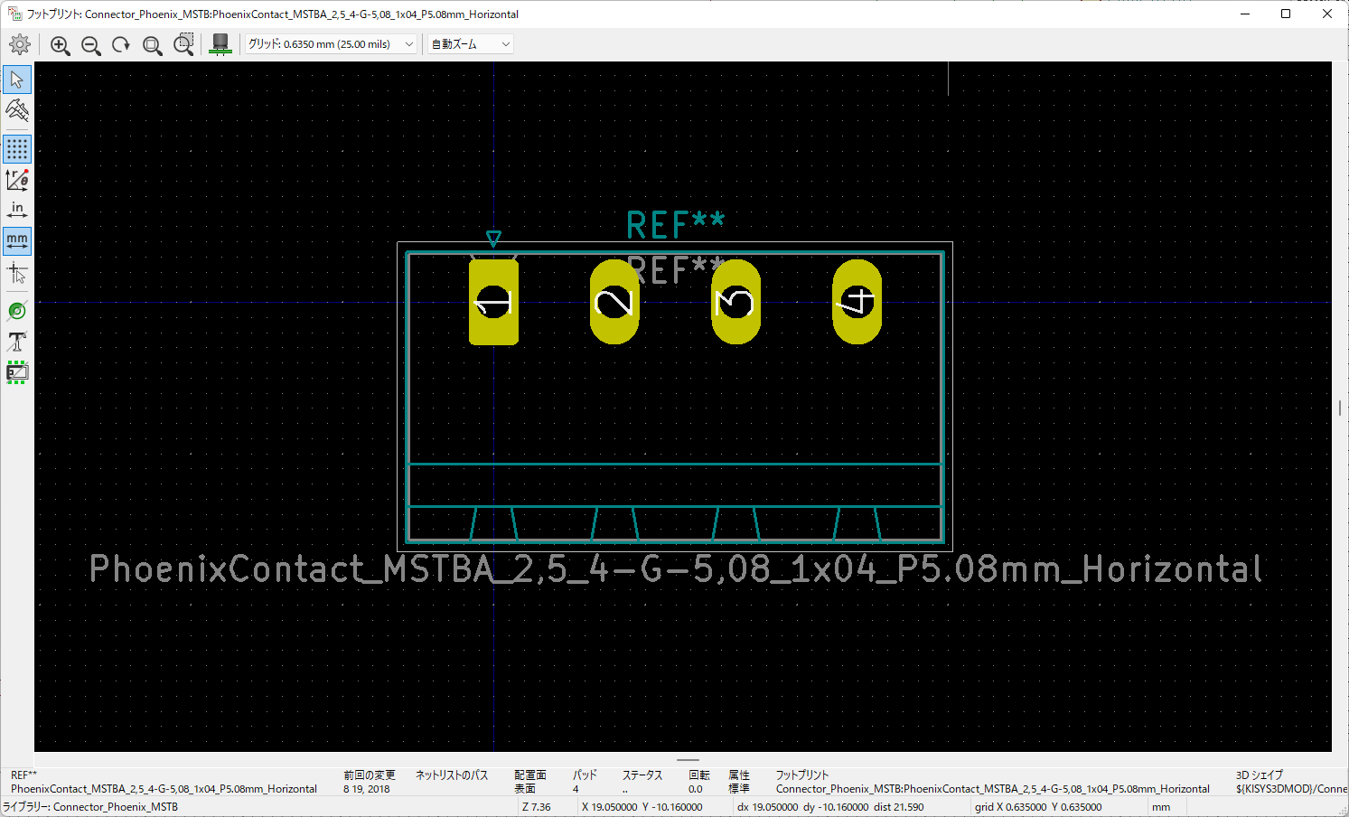
Task: Click the 回転 0.0 field
Action: 699,782
